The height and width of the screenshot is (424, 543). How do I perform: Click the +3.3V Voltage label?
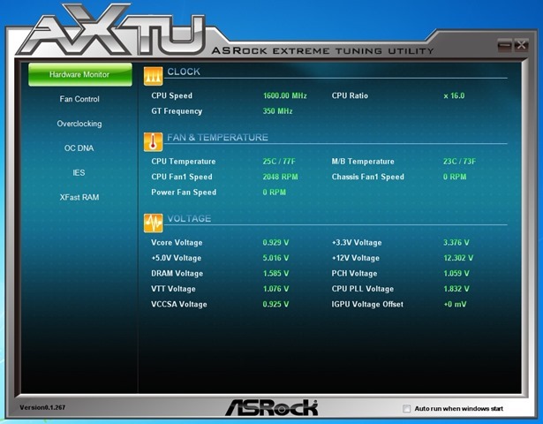pos(357,243)
